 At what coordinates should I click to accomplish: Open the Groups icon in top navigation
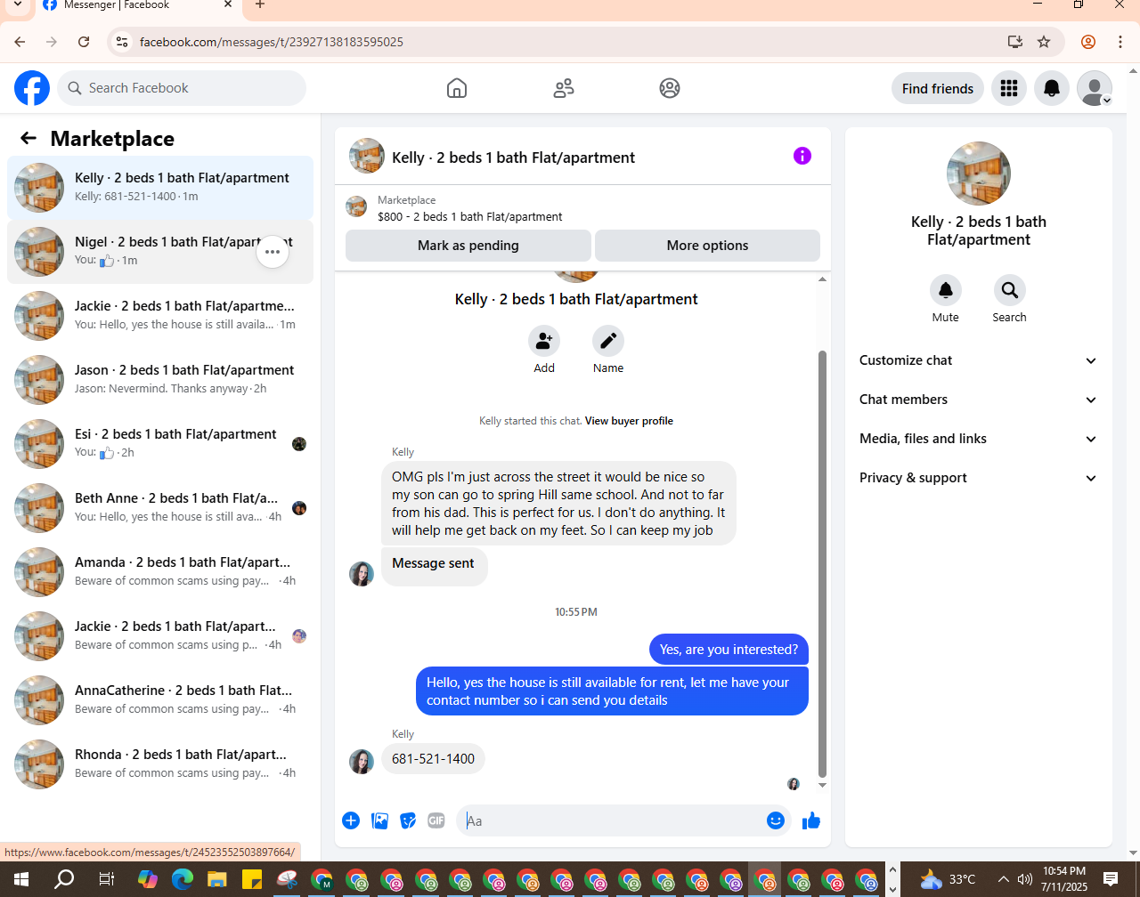click(x=670, y=88)
